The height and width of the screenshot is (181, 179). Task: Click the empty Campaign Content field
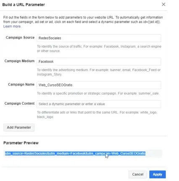coord(99,104)
